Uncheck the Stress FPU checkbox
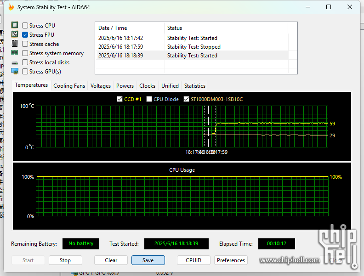 click(x=25, y=35)
